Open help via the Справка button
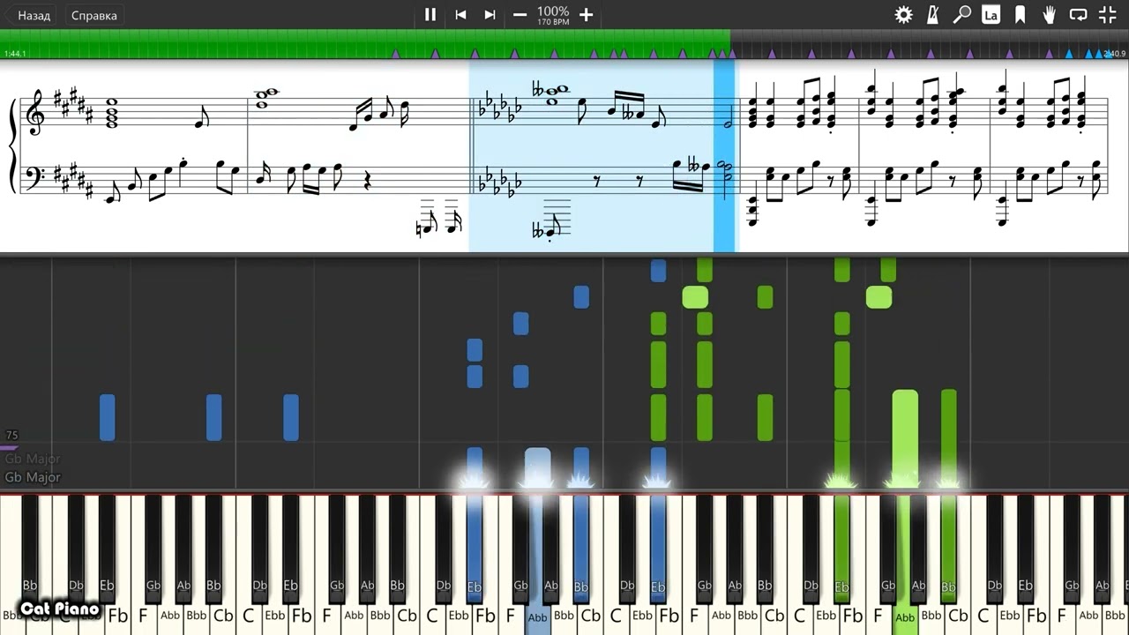1129x635 pixels. [93, 15]
